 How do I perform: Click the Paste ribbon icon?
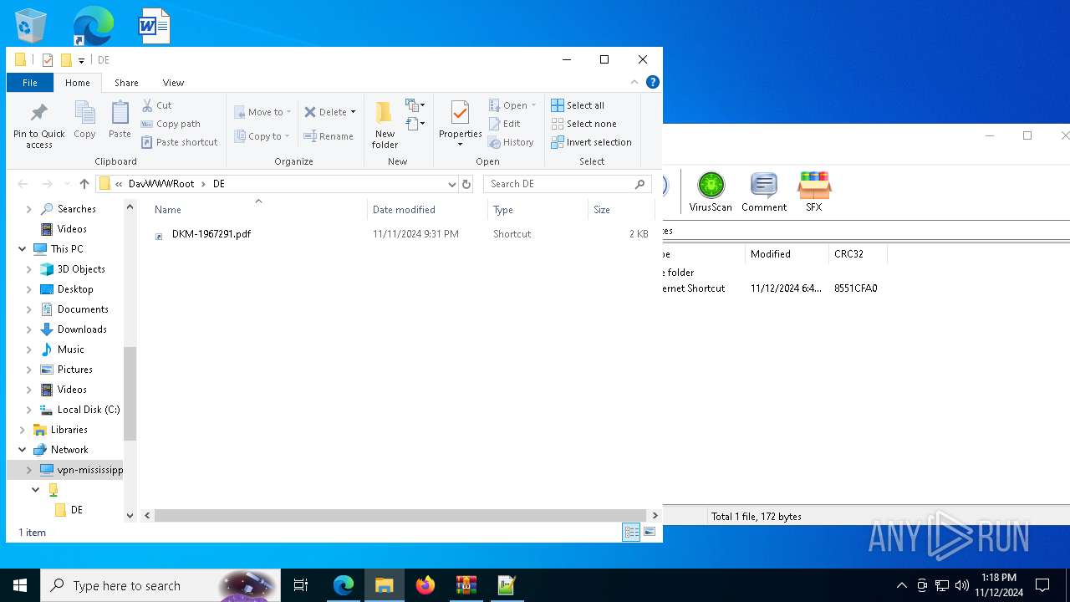(x=120, y=120)
